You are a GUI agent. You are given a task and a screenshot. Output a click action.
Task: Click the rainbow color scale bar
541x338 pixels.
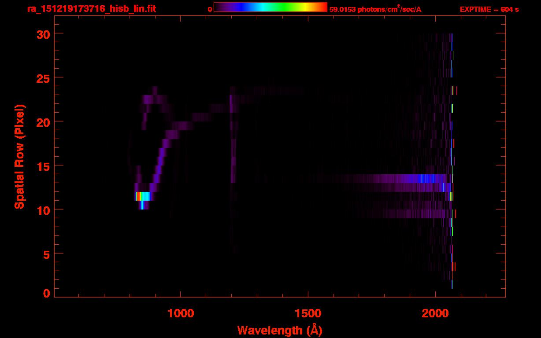(270, 7)
